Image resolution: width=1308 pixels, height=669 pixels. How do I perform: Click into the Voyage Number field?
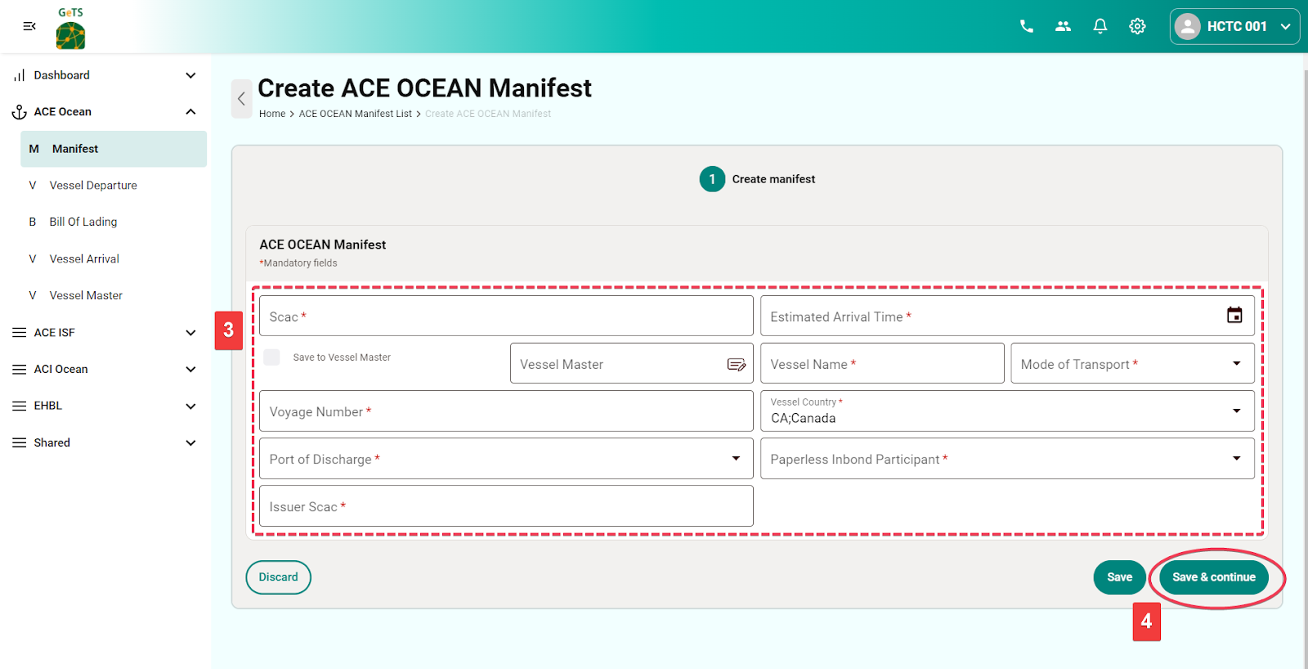coord(506,411)
